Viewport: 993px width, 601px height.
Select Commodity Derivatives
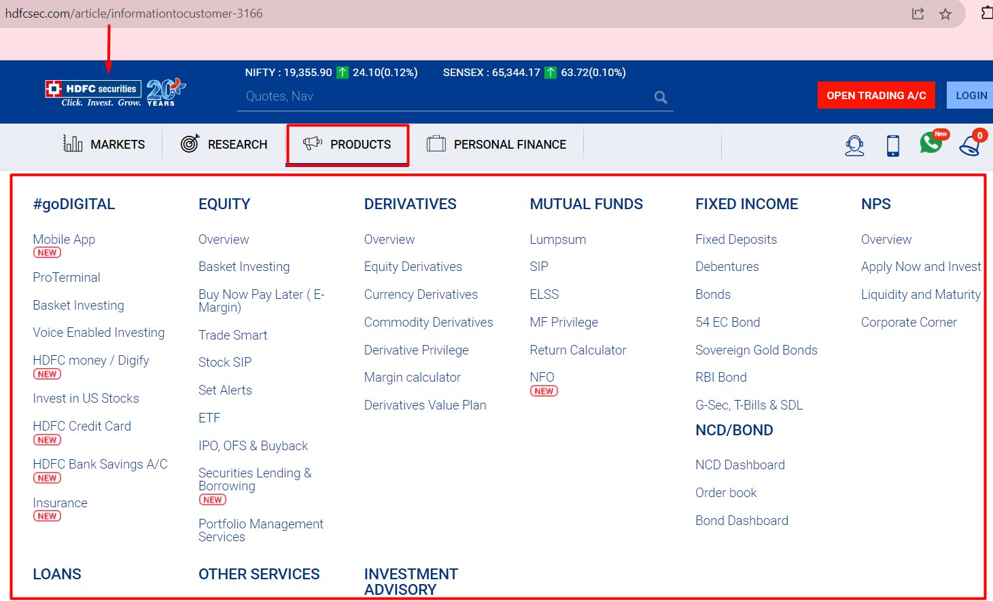[428, 323]
